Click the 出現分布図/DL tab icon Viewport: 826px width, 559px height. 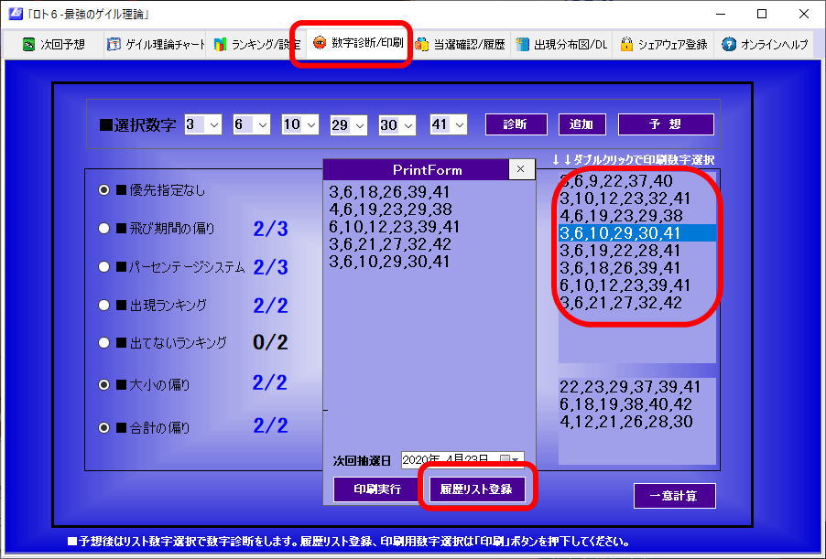[x=522, y=44]
